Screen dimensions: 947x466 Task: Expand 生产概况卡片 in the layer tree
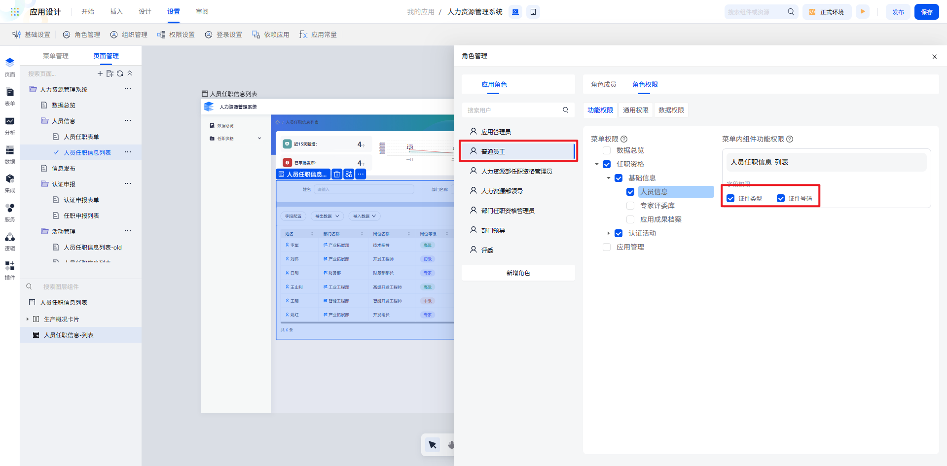click(28, 319)
